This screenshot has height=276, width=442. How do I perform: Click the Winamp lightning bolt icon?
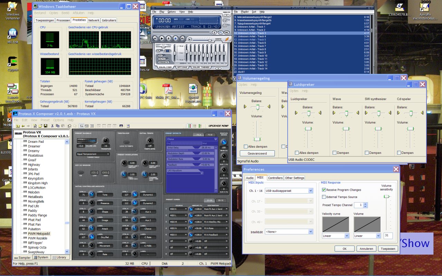click(227, 39)
